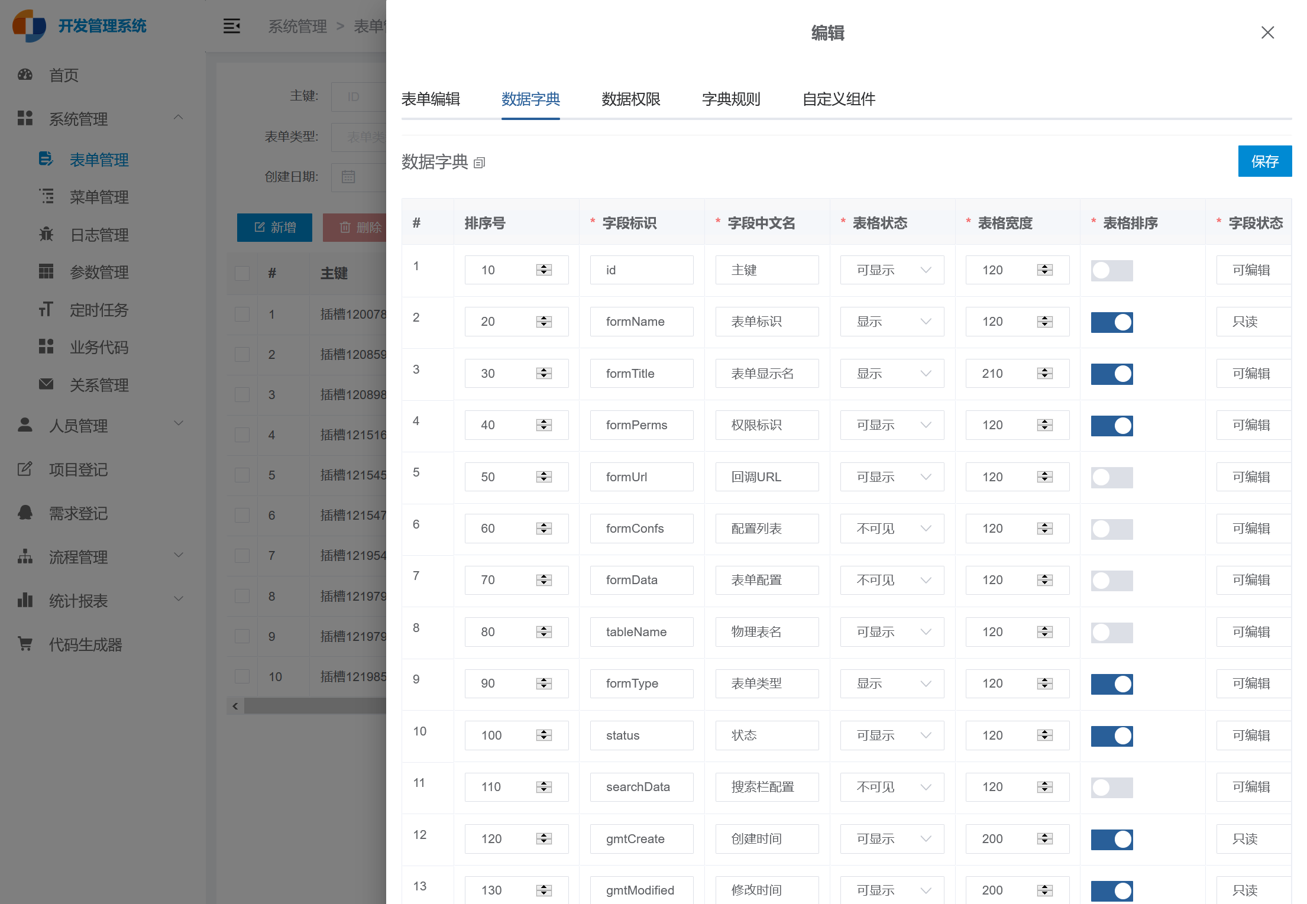This screenshot has height=904, width=1307.
Task: Open 字段状态 select for id row
Action: pos(1254,270)
